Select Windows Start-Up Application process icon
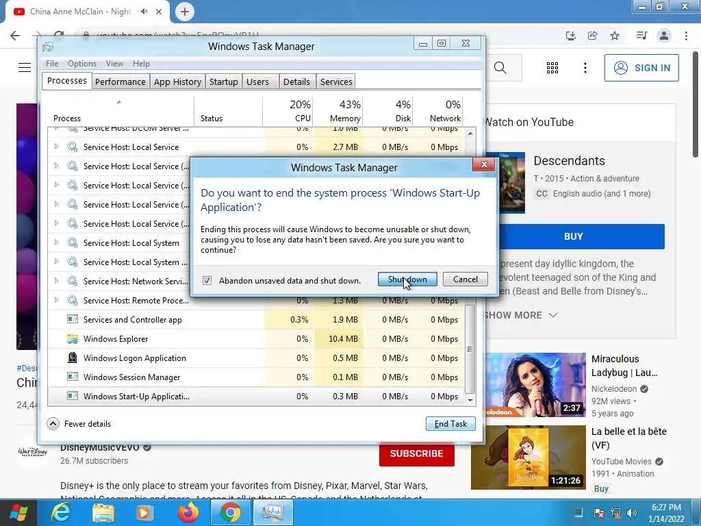Screen dimensions: 701x526 pyautogui.click(x=72, y=396)
